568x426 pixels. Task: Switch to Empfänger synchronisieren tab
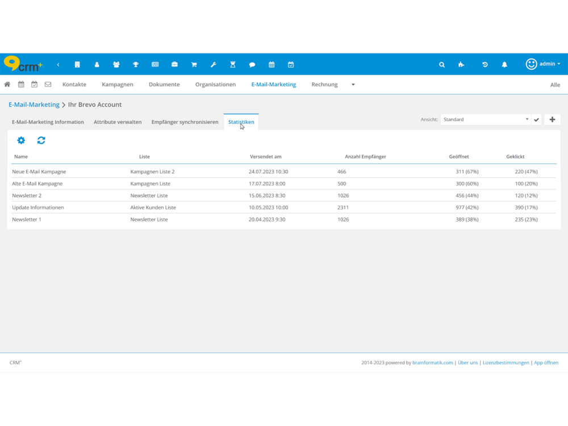pyautogui.click(x=185, y=122)
